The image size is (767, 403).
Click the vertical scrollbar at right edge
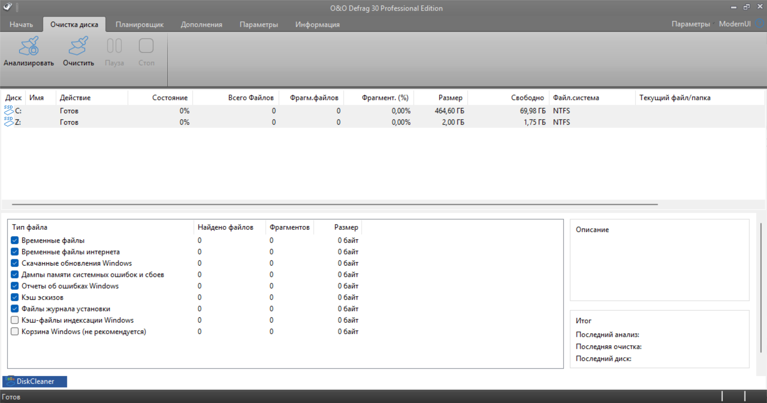(761, 288)
